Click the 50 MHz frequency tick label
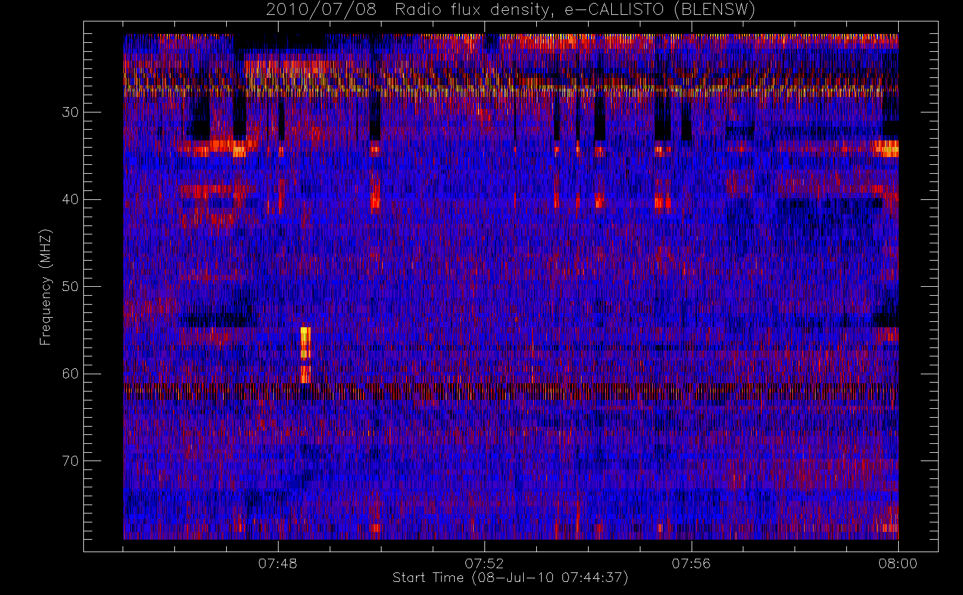Viewport: 963px width, 595px height. 70,287
